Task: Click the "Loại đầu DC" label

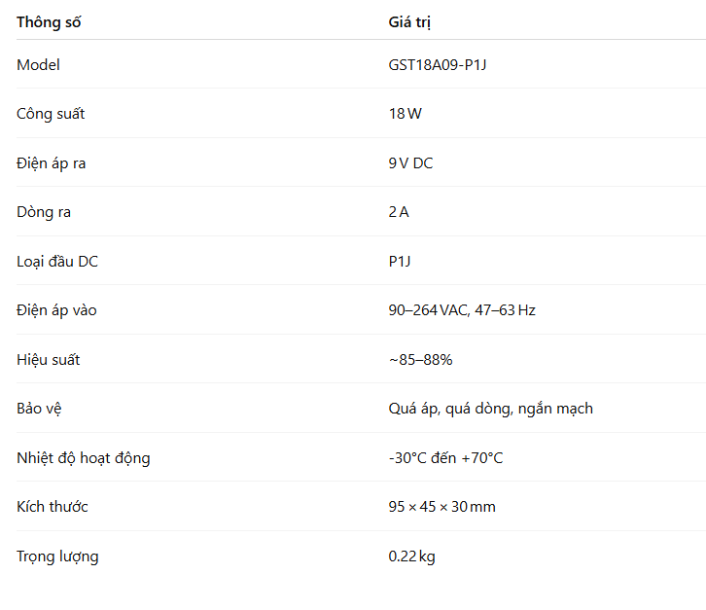Action: tap(57, 261)
